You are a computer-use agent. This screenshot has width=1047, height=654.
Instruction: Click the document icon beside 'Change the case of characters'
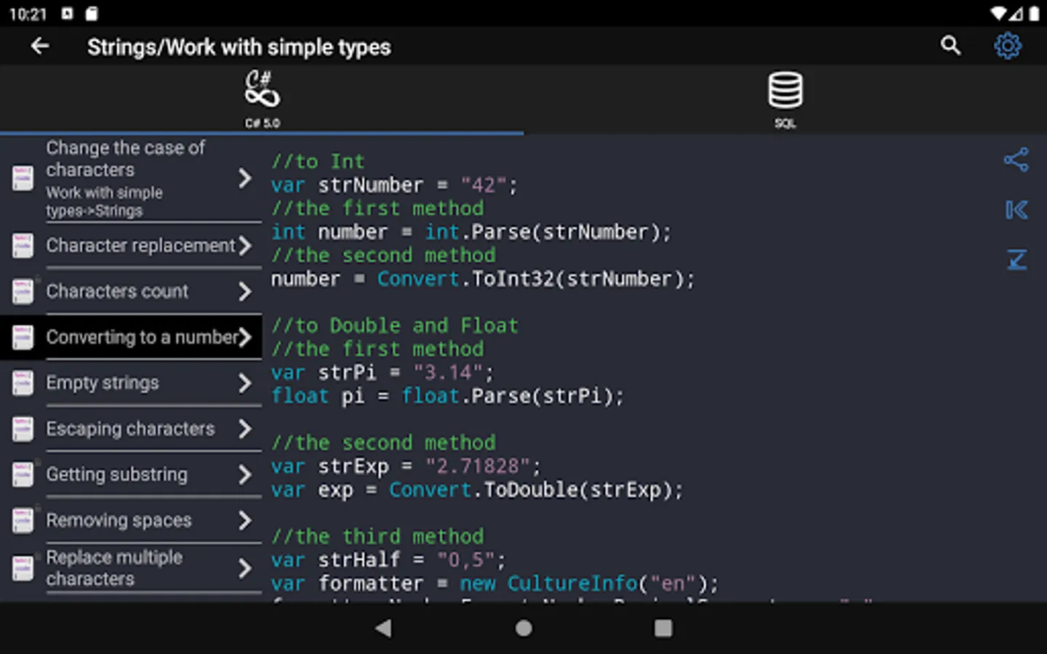pos(23,179)
